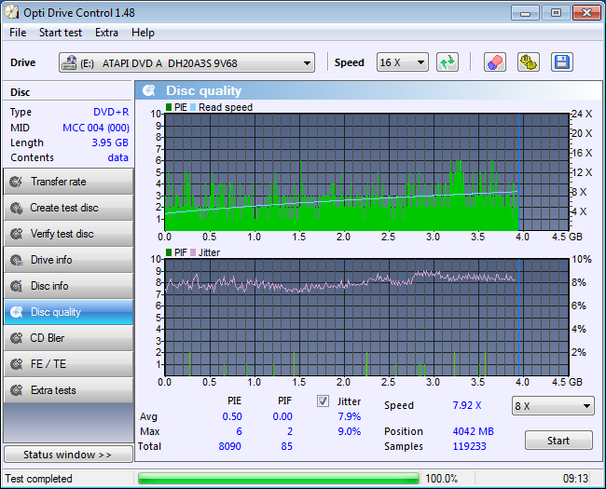Click the elapsed time 09:13
Viewport: 606px width, 489px height.
click(x=575, y=479)
